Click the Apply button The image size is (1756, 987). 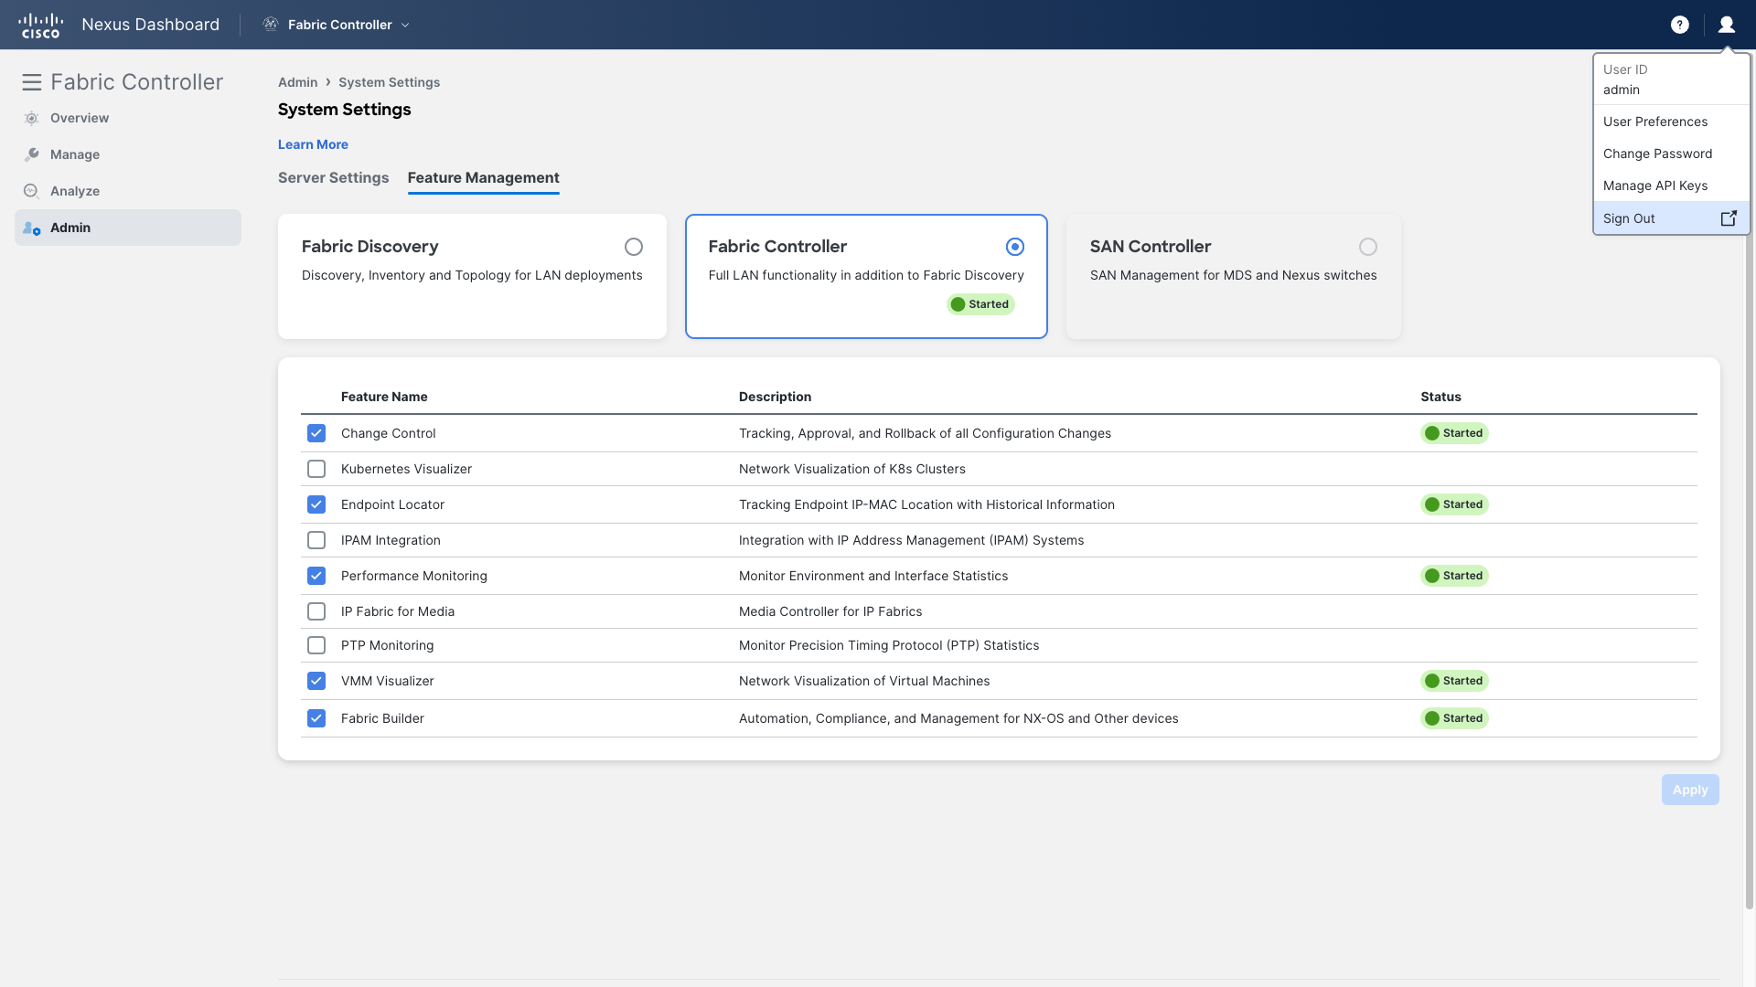(1690, 790)
